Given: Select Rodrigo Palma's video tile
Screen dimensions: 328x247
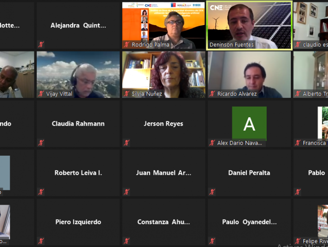Looking at the screenshot, I should pyautogui.click(x=164, y=25).
